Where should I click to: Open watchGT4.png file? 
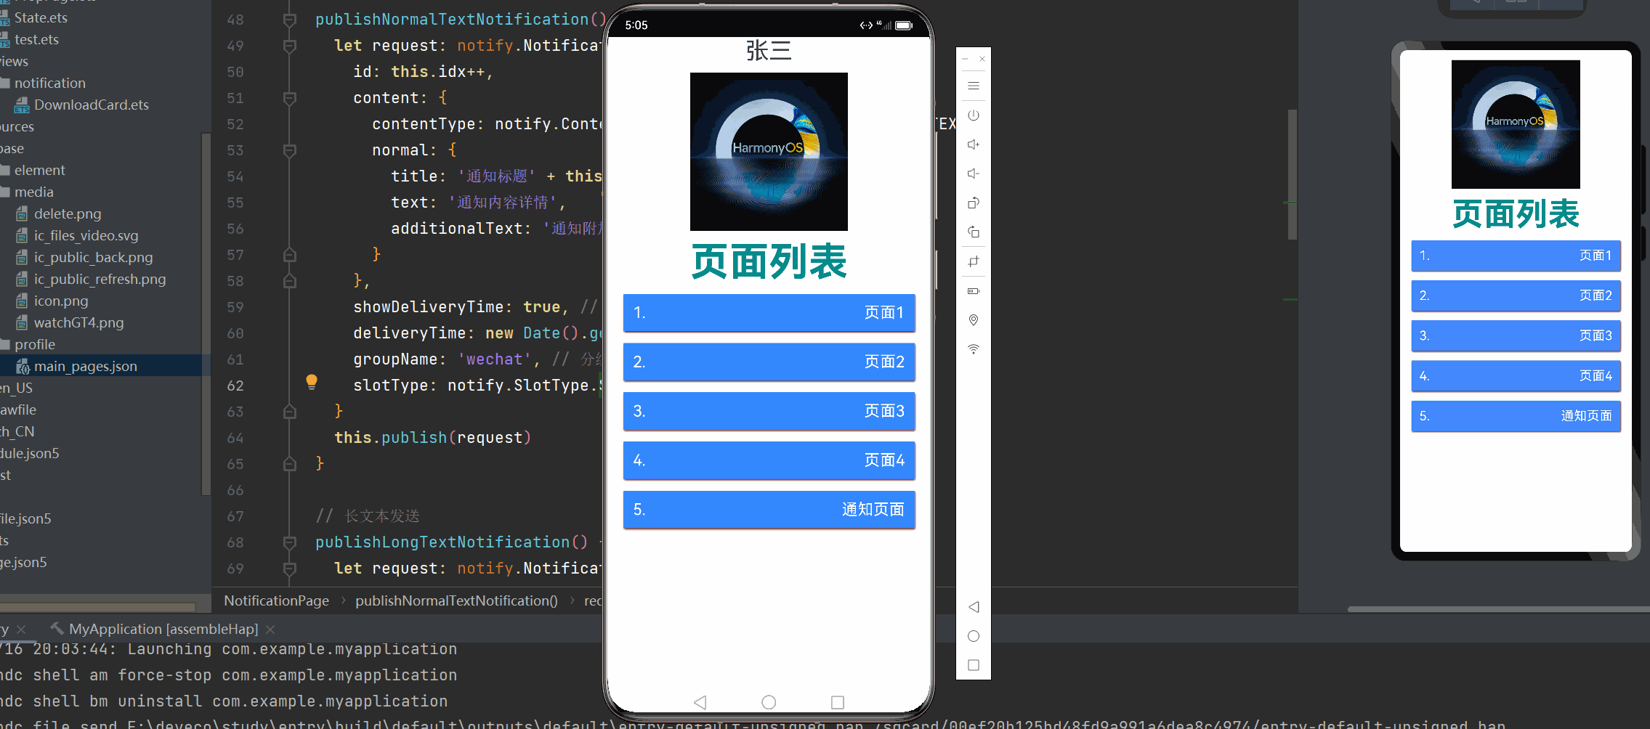[78, 322]
